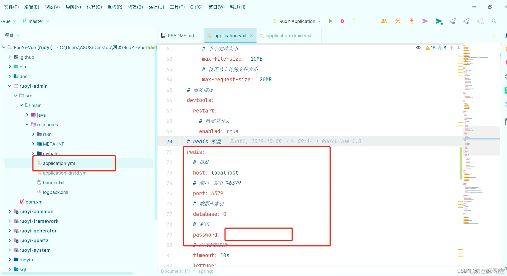The height and width of the screenshot is (276, 507).
Task: Select the ruoyi-framework module in the tree
Action: (x=39, y=221)
